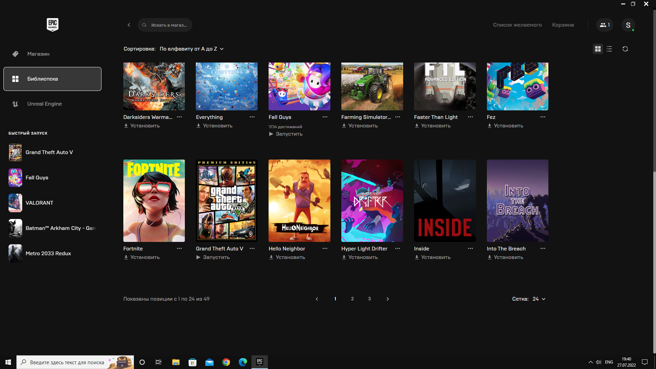Open the Hyper Light Drifter cover thumbnail
The image size is (656, 369).
372,201
